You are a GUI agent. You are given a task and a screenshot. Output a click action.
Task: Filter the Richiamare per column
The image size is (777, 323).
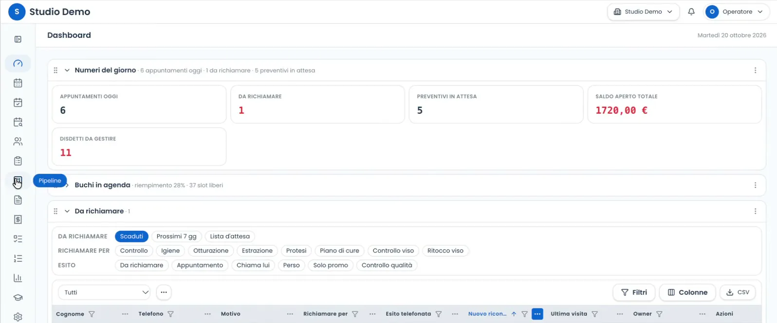point(355,314)
